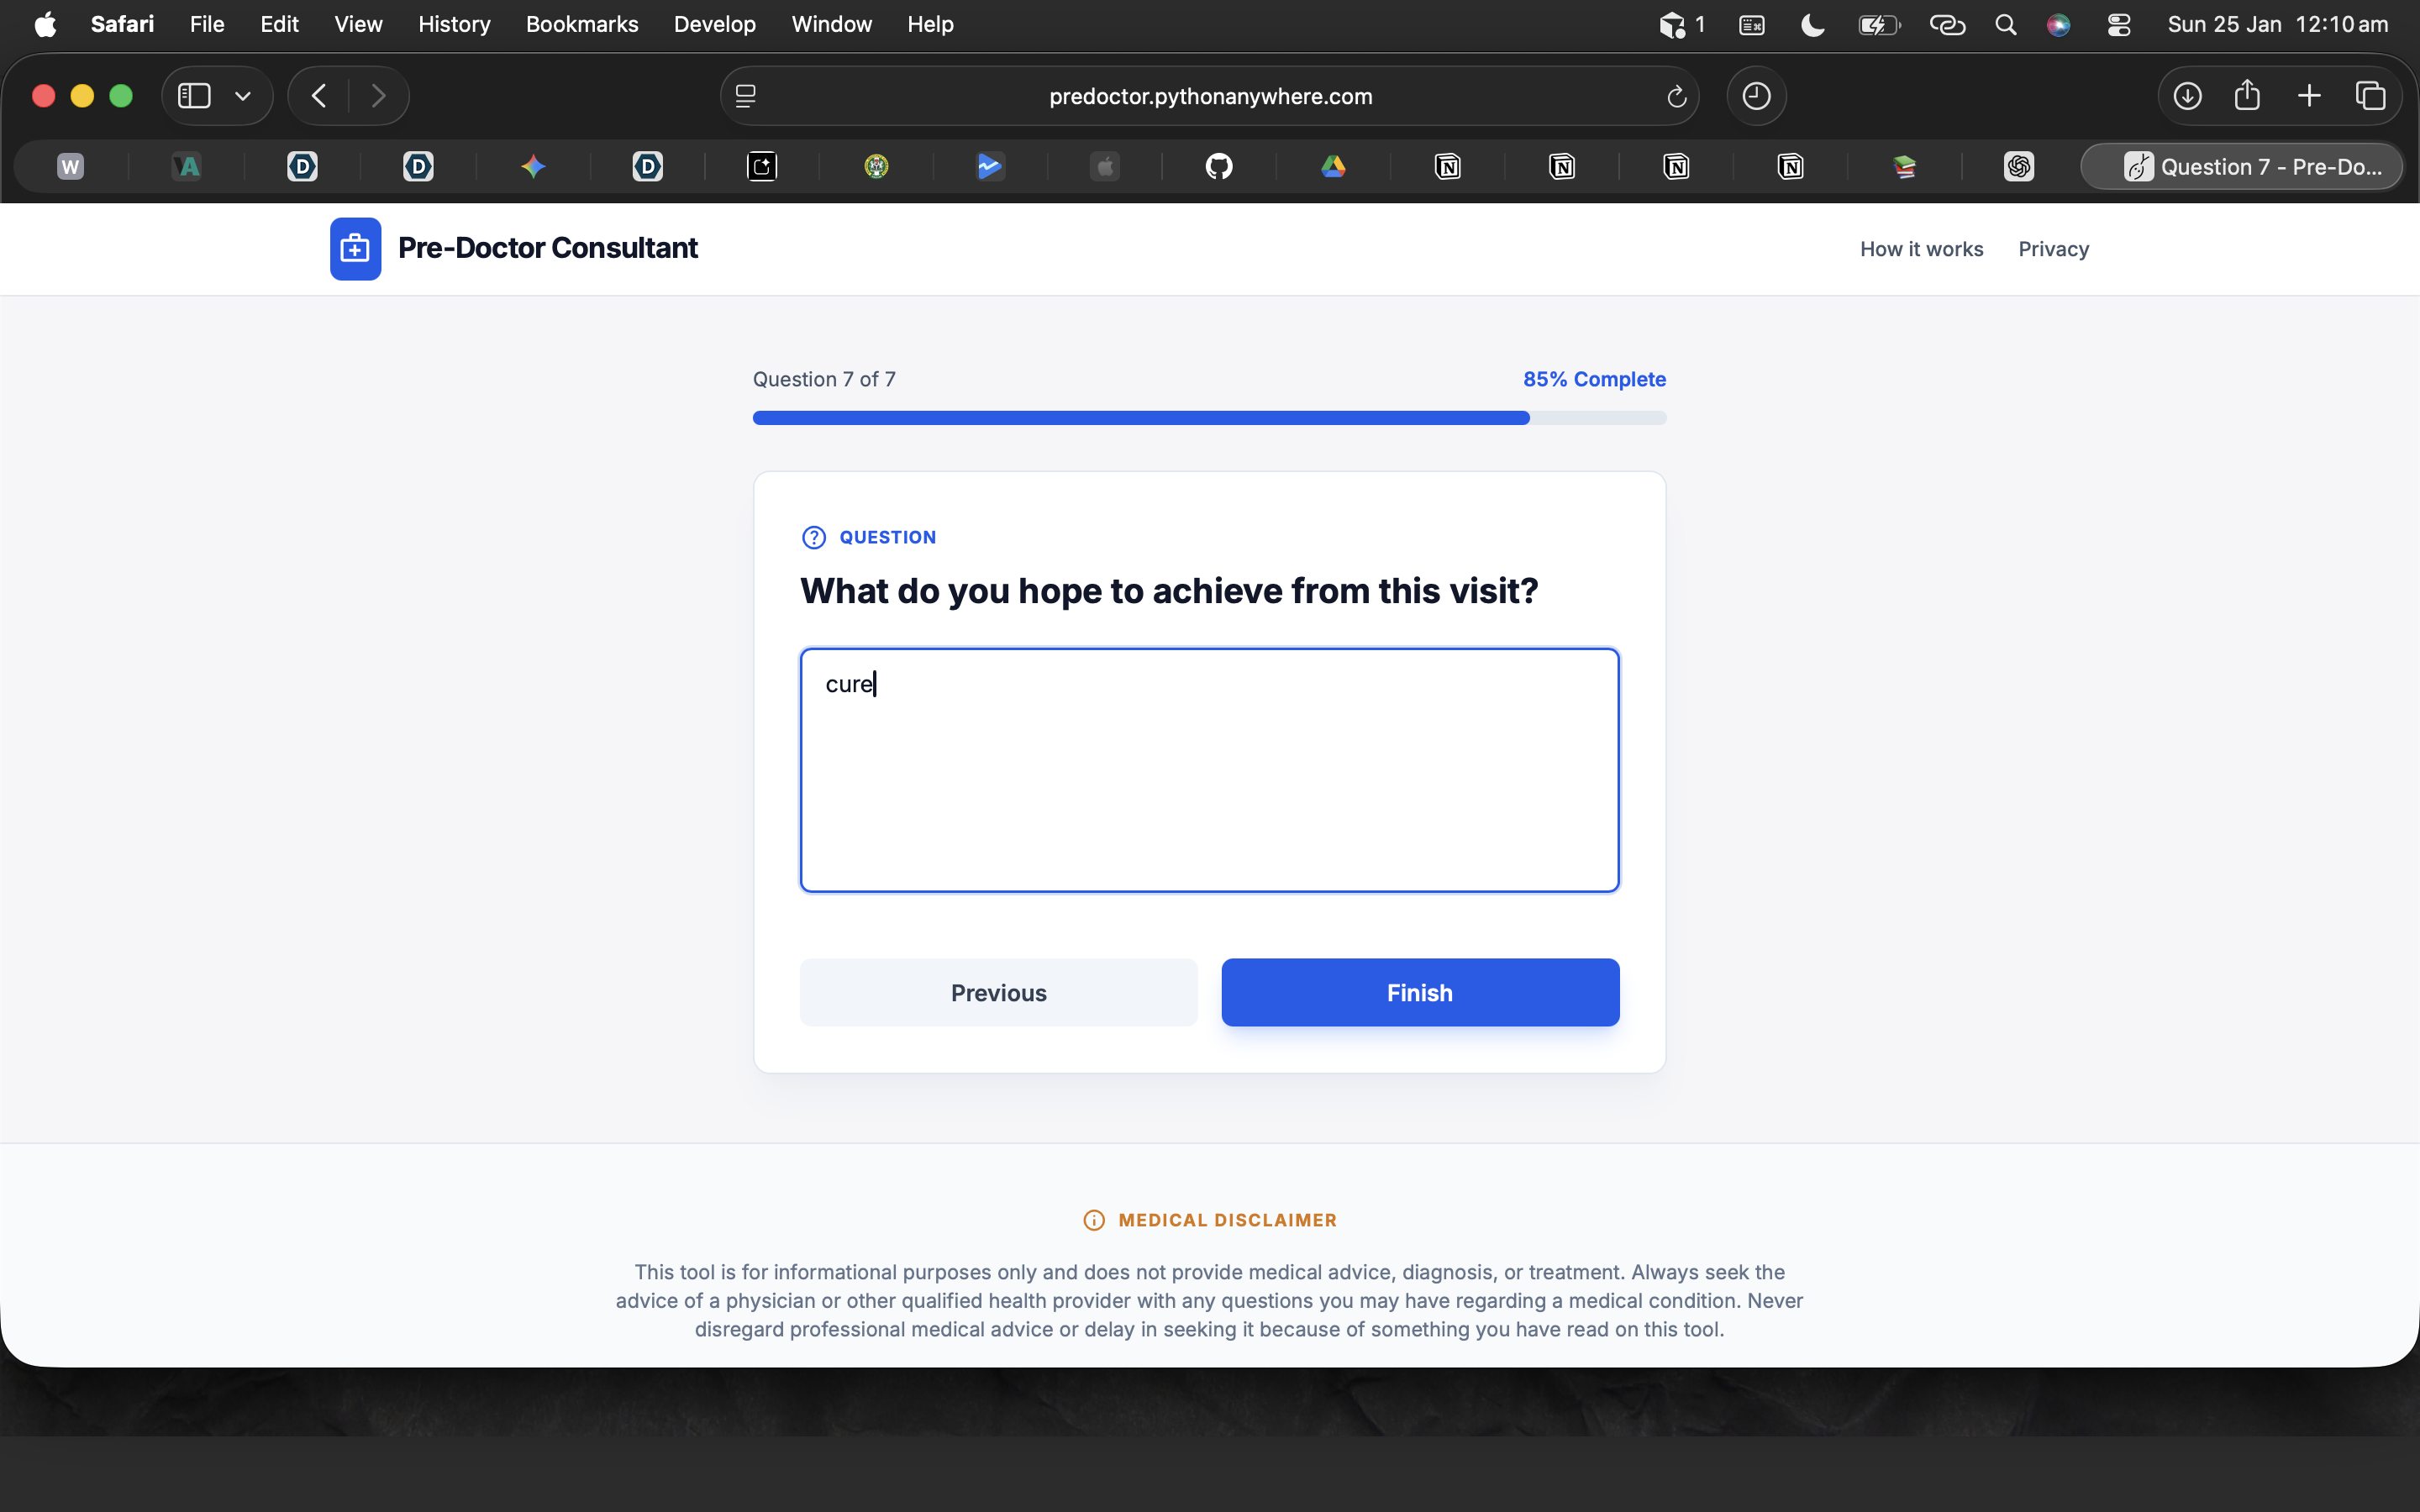2420x1512 pixels.
Task: Open the Develop menu
Action: (x=714, y=24)
